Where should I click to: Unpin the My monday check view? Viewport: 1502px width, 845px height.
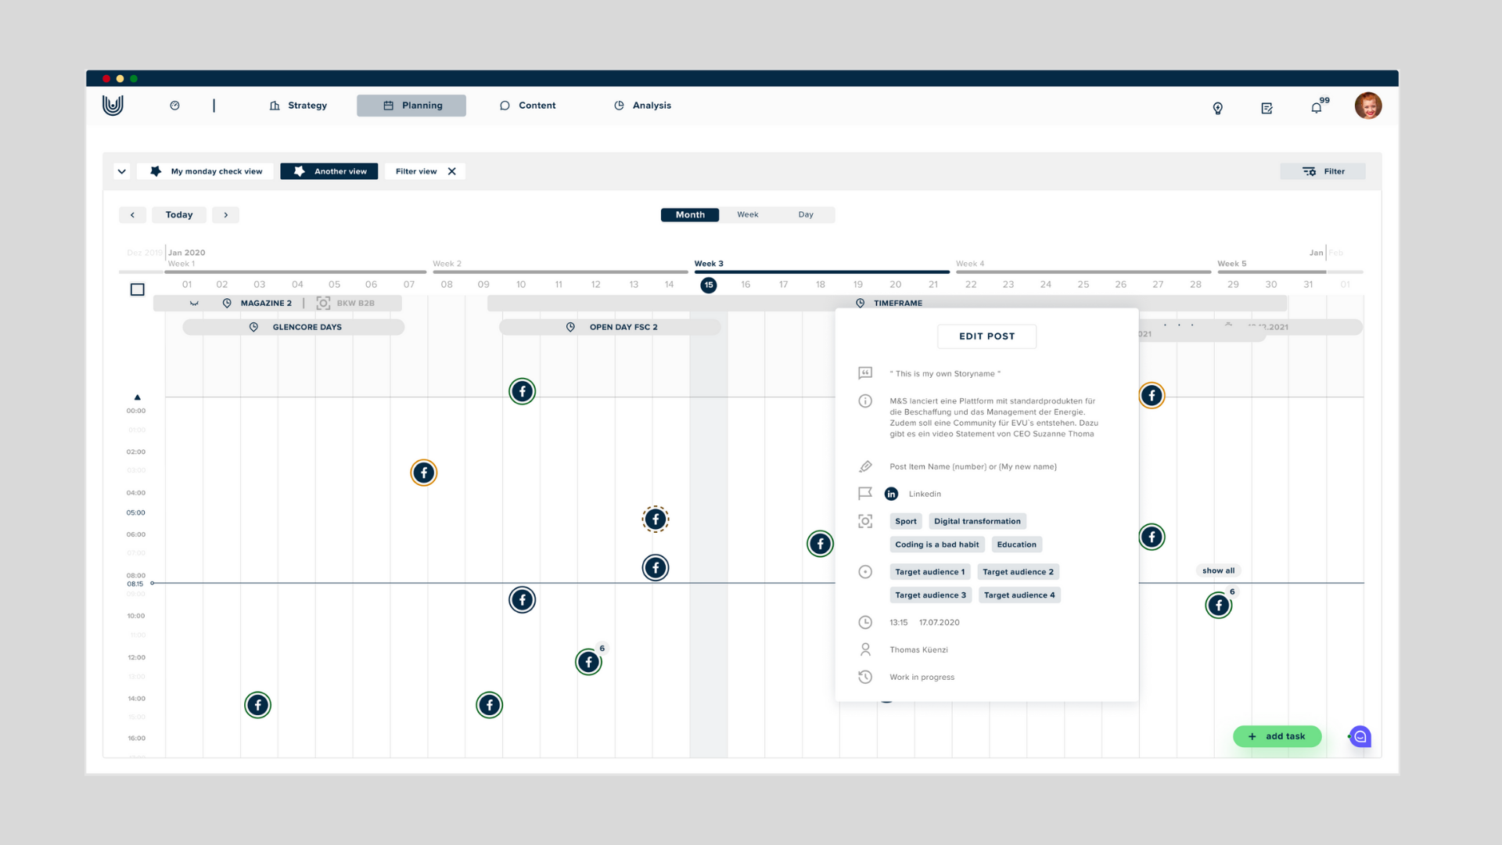click(156, 171)
